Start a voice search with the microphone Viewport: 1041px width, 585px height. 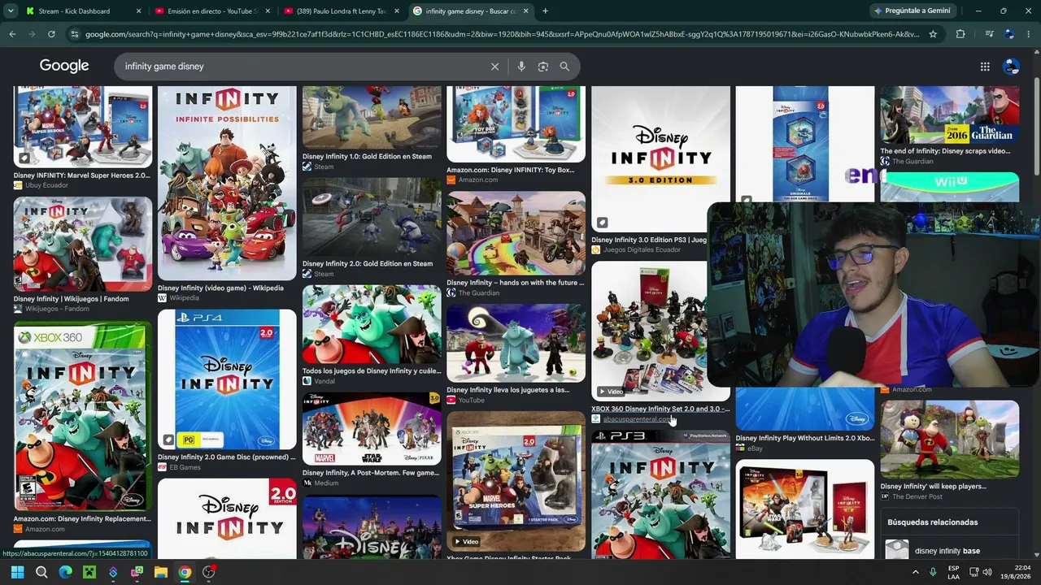[521, 67]
